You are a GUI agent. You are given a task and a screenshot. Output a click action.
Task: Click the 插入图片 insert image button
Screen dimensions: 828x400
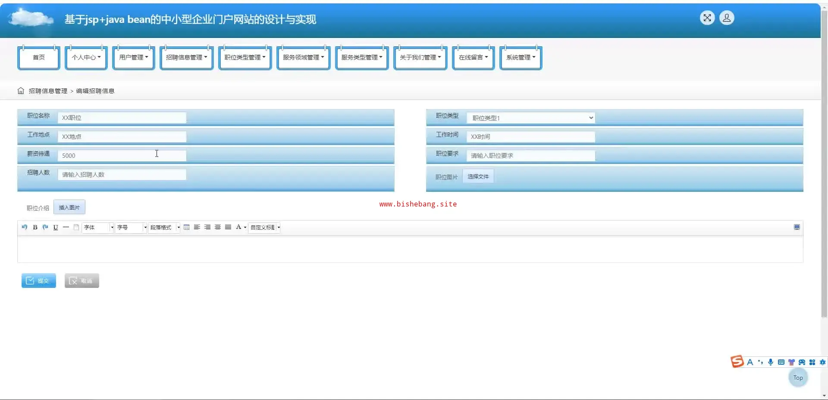69,207
